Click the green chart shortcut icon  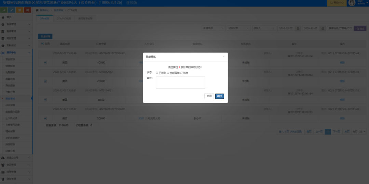(4, 10)
